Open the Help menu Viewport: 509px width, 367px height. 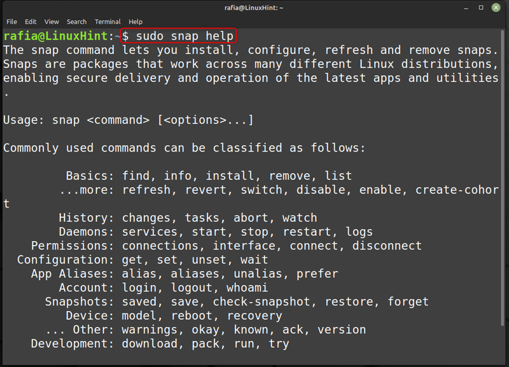tap(135, 22)
